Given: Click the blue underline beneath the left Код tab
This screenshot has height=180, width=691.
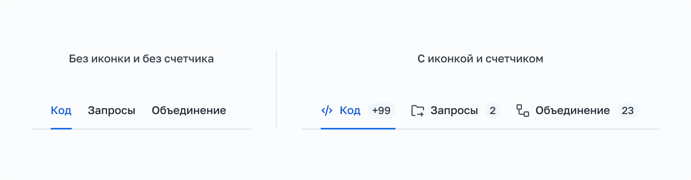Looking at the screenshot, I should (61, 128).
